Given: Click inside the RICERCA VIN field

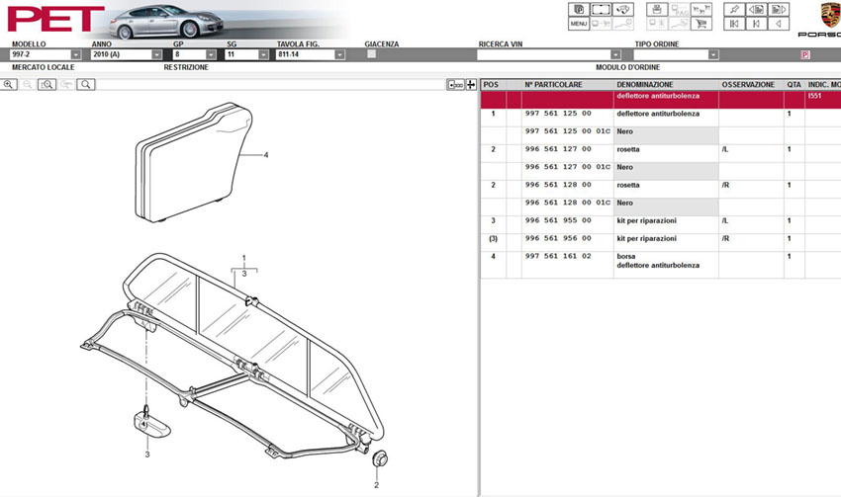Looking at the screenshot, I should tap(544, 54).
